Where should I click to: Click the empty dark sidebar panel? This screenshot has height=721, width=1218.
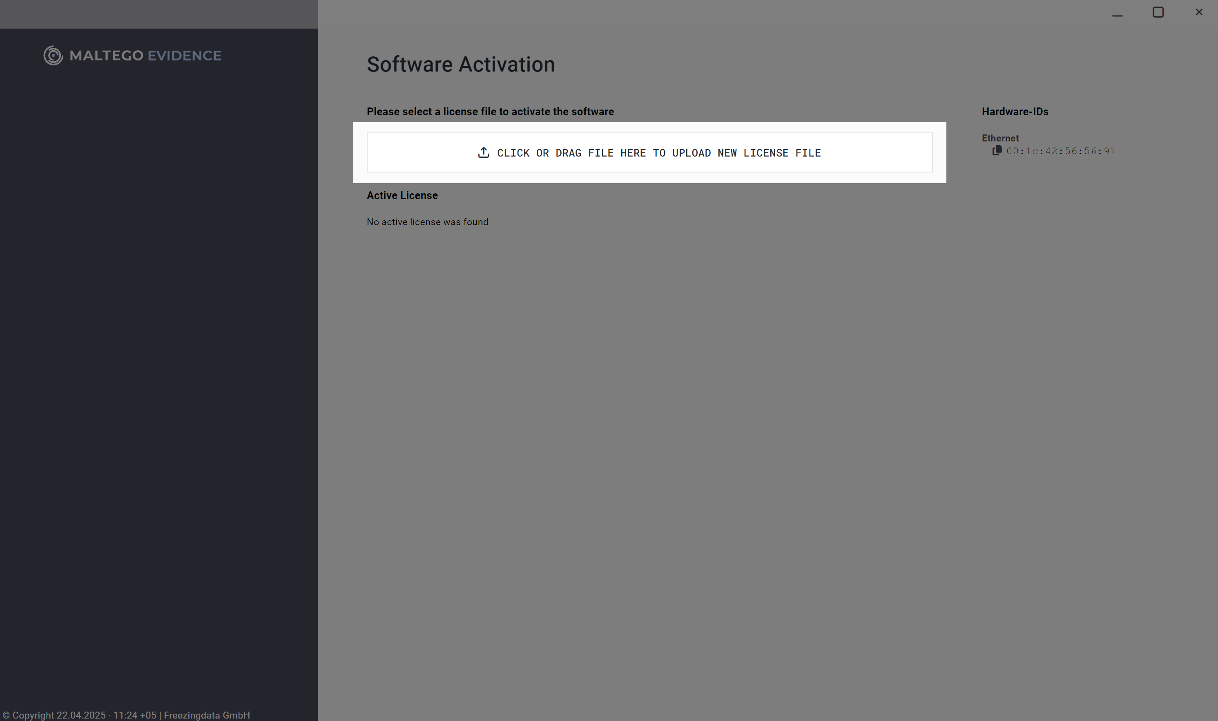pyautogui.click(x=159, y=369)
